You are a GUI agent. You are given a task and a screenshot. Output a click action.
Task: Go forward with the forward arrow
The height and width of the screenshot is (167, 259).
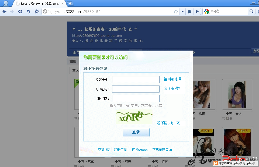coord(12,11)
